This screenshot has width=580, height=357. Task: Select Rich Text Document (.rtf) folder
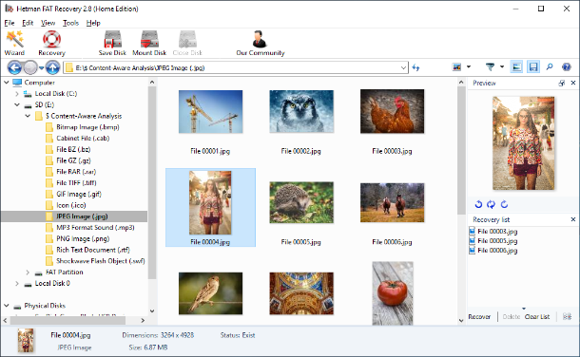(88, 250)
